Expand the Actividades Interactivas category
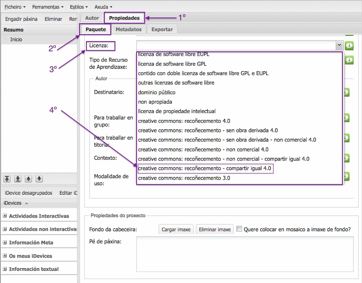The width and height of the screenshot is (362, 283). click(x=5, y=216)
